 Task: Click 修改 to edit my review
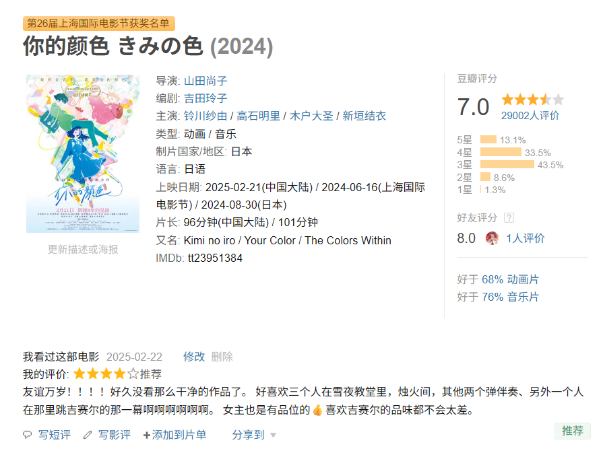[194, 357]
